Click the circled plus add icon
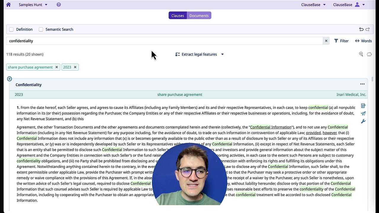Image resolution: width=379 pixels, height=213 pixels. [9, 79]
